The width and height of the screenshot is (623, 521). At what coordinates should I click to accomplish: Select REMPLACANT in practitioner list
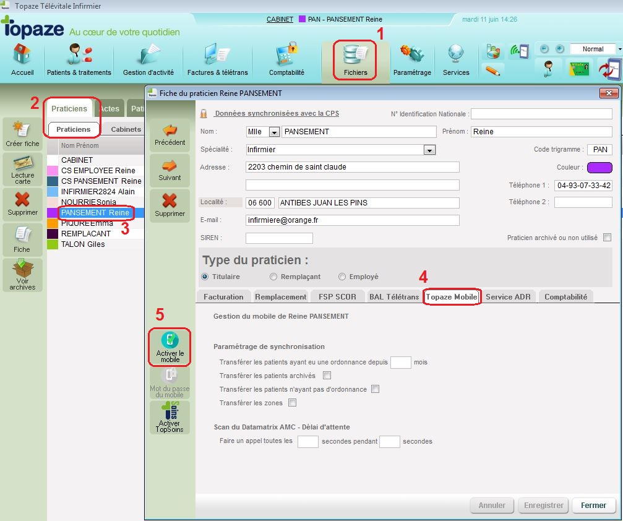click(x=95, y=234)
